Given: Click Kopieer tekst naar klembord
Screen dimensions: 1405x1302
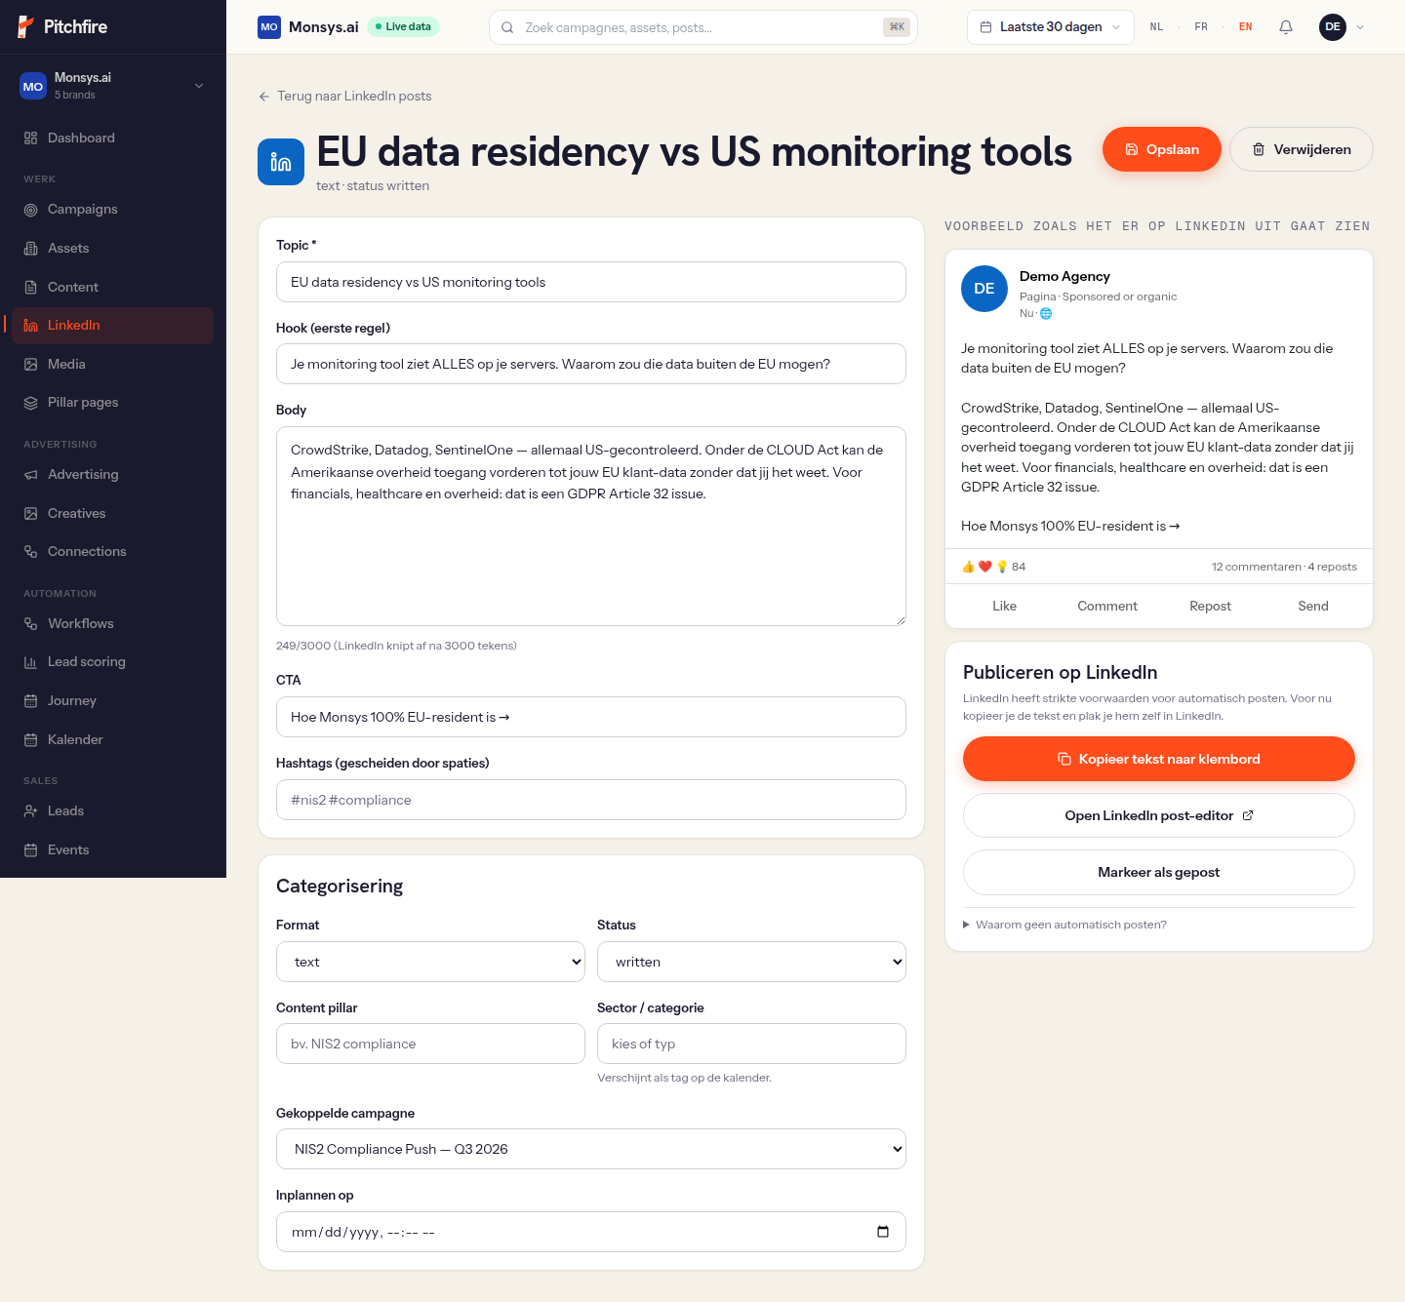Looking at the screenshot, I should pos(1159,759).
